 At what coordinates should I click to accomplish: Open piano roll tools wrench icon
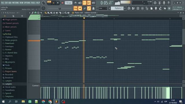[33, 13]
